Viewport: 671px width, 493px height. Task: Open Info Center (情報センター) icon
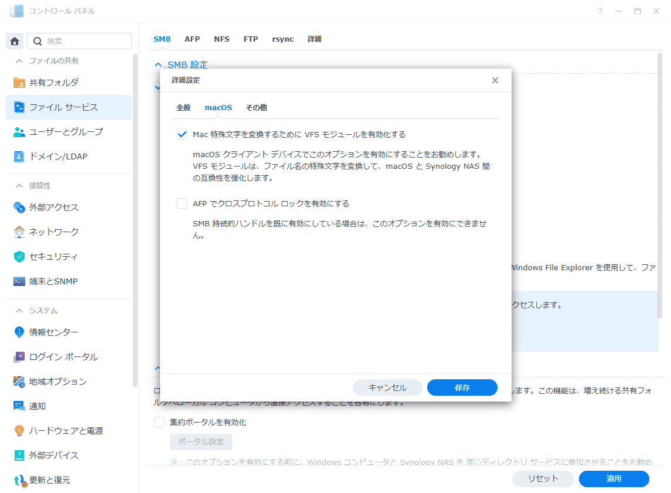[x=19, y=332]
